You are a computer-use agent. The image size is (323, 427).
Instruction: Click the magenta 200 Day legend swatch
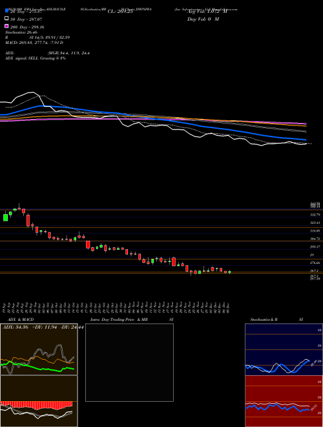coord(6,26)
